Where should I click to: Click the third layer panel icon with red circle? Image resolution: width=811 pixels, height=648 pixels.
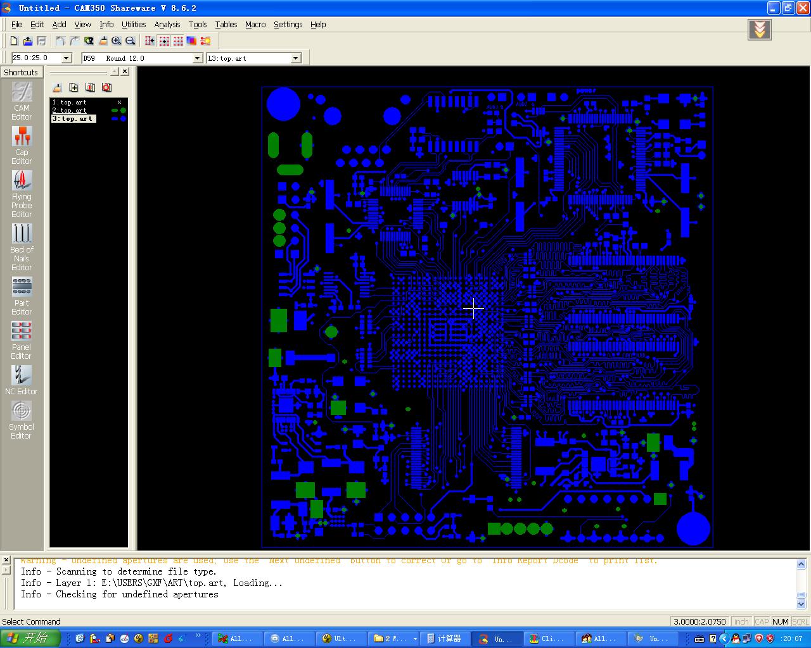pyautogui.click(x=90, y=87)
